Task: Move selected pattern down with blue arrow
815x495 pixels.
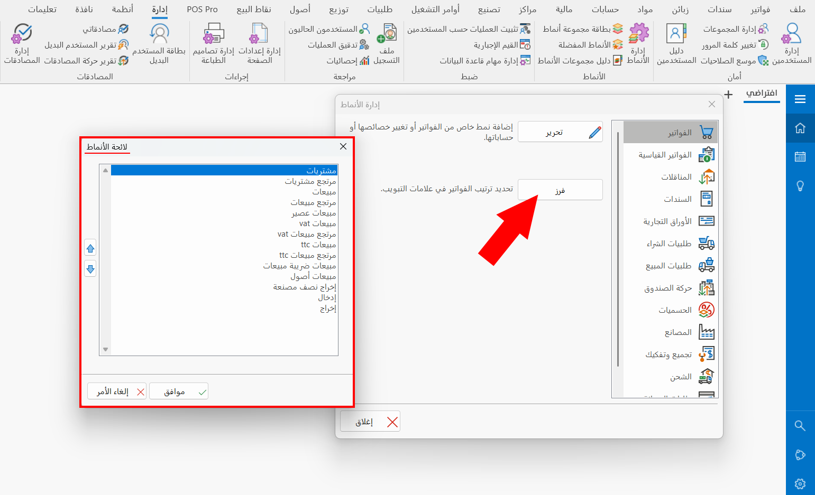Action: coord(90,268)
